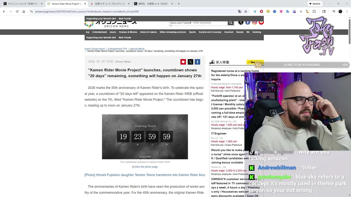Click the 'Special effects' breadcrumb
This screenshot has height=197, width=351.
[x=137, y=49]
